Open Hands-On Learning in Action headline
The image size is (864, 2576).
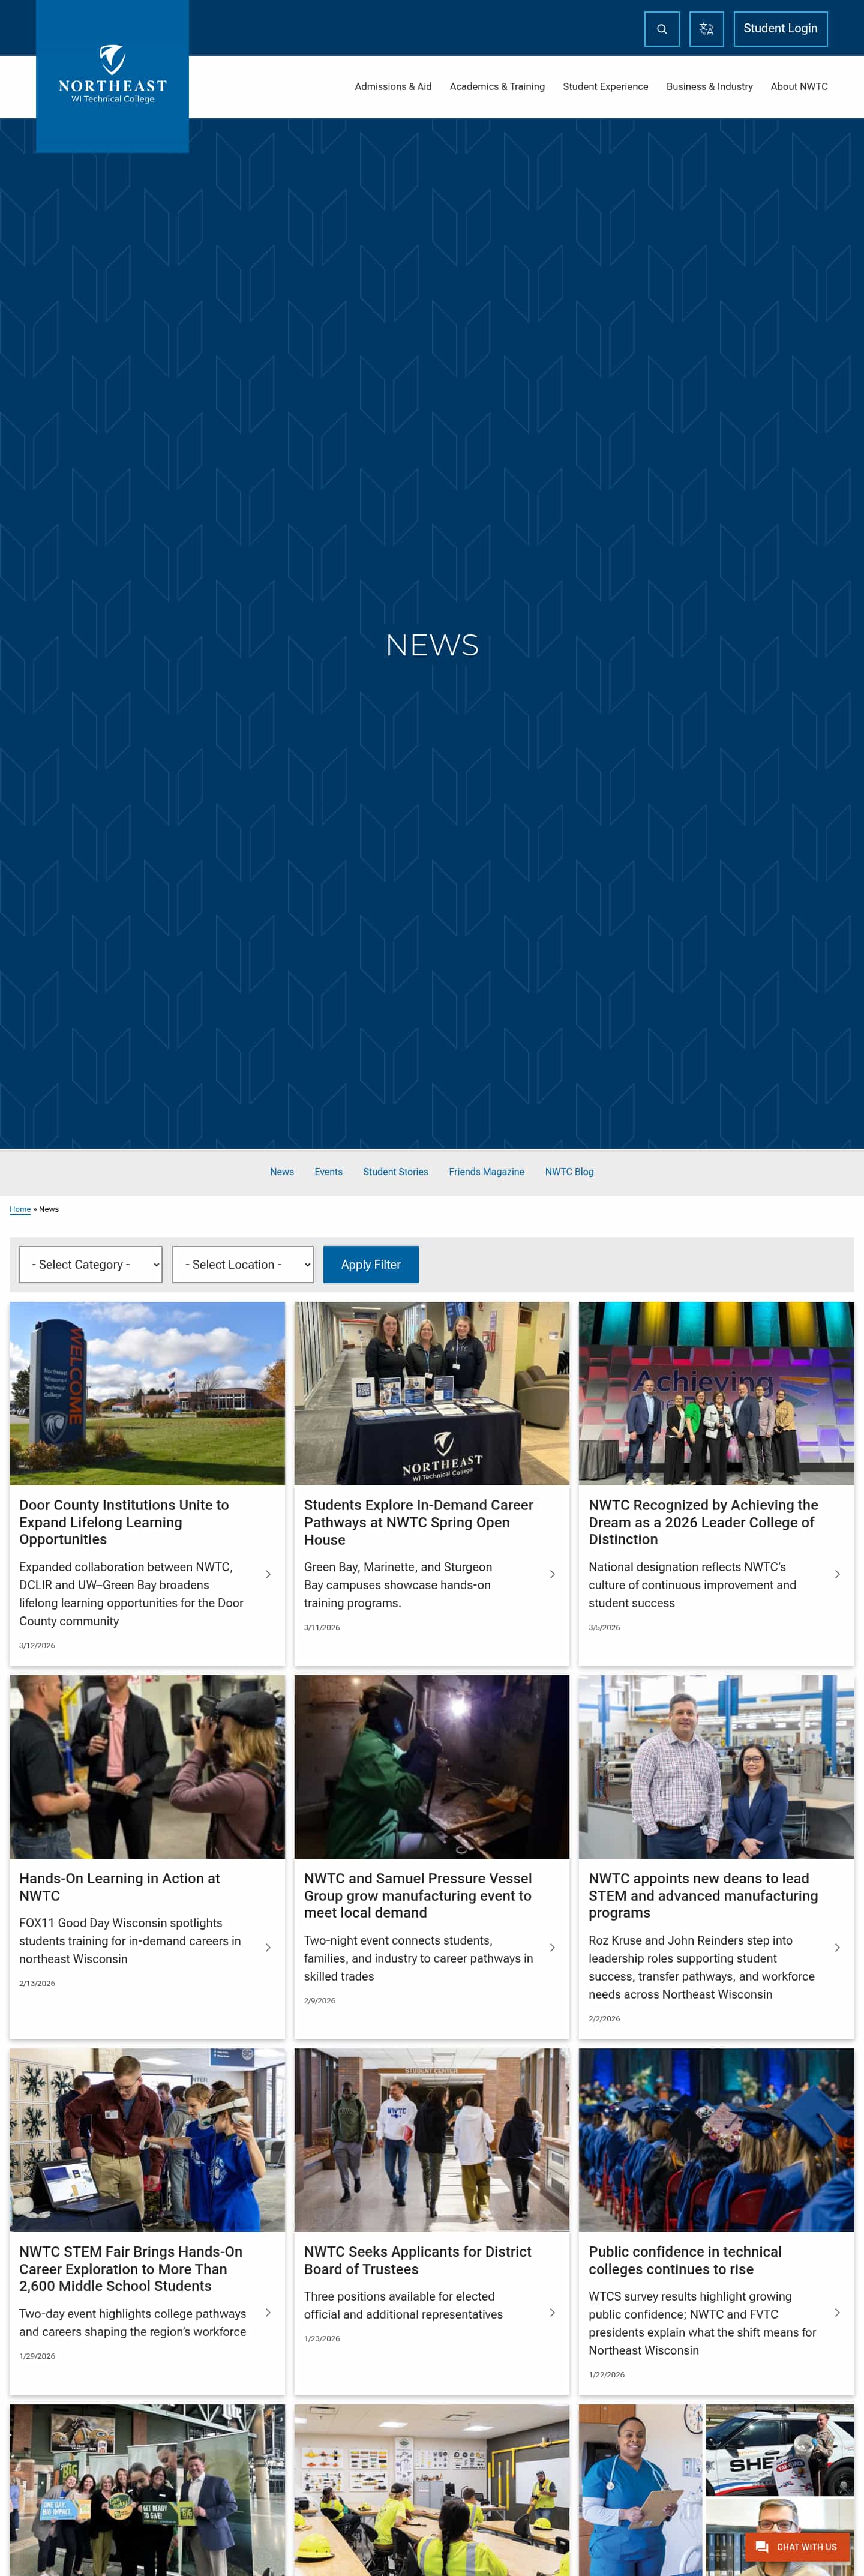coord(119,1887)
